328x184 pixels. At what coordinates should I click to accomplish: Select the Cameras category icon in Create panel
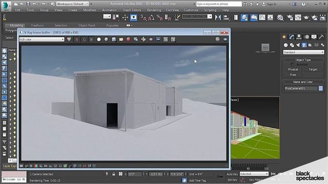pyautogui.click(x=304, y=45)
